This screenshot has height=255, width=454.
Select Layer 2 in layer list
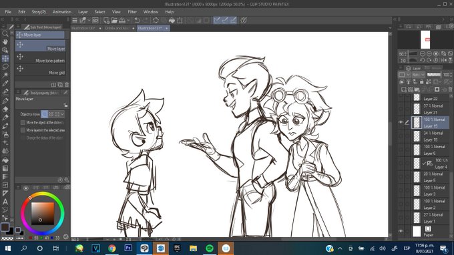pyautogui.click(x=431, y=204)
